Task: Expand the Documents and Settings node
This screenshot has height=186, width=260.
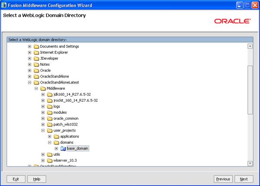Action: [29, 46]
